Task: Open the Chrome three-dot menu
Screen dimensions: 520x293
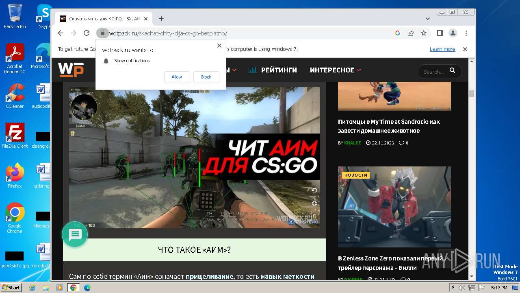Action: 466,33
